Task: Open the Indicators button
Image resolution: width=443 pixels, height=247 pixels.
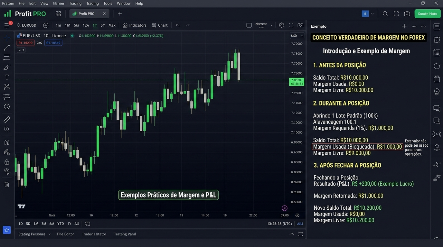Action: [135, 25]
